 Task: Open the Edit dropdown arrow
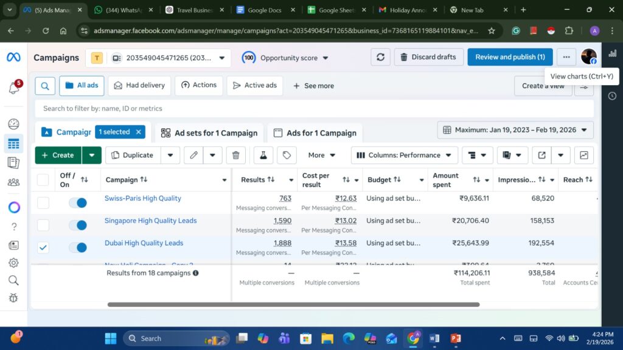point(212,155)
